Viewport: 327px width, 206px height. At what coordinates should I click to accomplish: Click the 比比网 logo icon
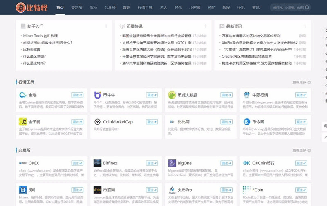pos(172,122)
